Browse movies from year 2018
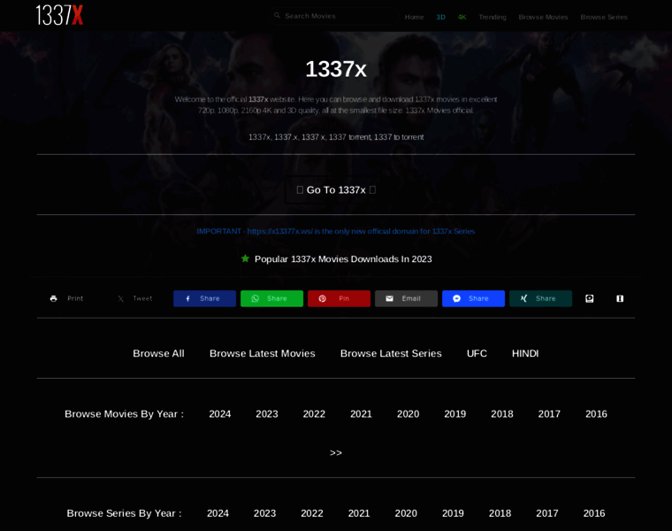 pos(502,414)
